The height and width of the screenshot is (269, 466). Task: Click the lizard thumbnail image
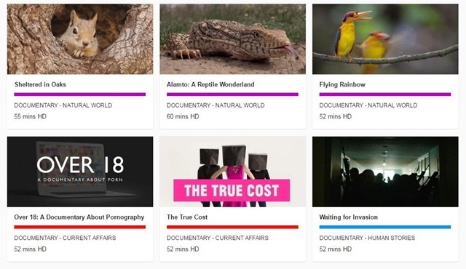point(233,39)
